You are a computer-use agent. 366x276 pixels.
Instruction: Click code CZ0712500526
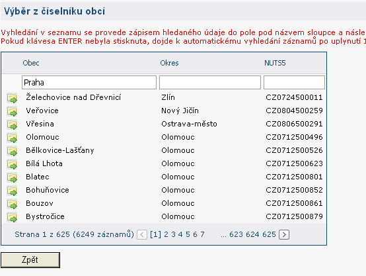tap(294, 150)
